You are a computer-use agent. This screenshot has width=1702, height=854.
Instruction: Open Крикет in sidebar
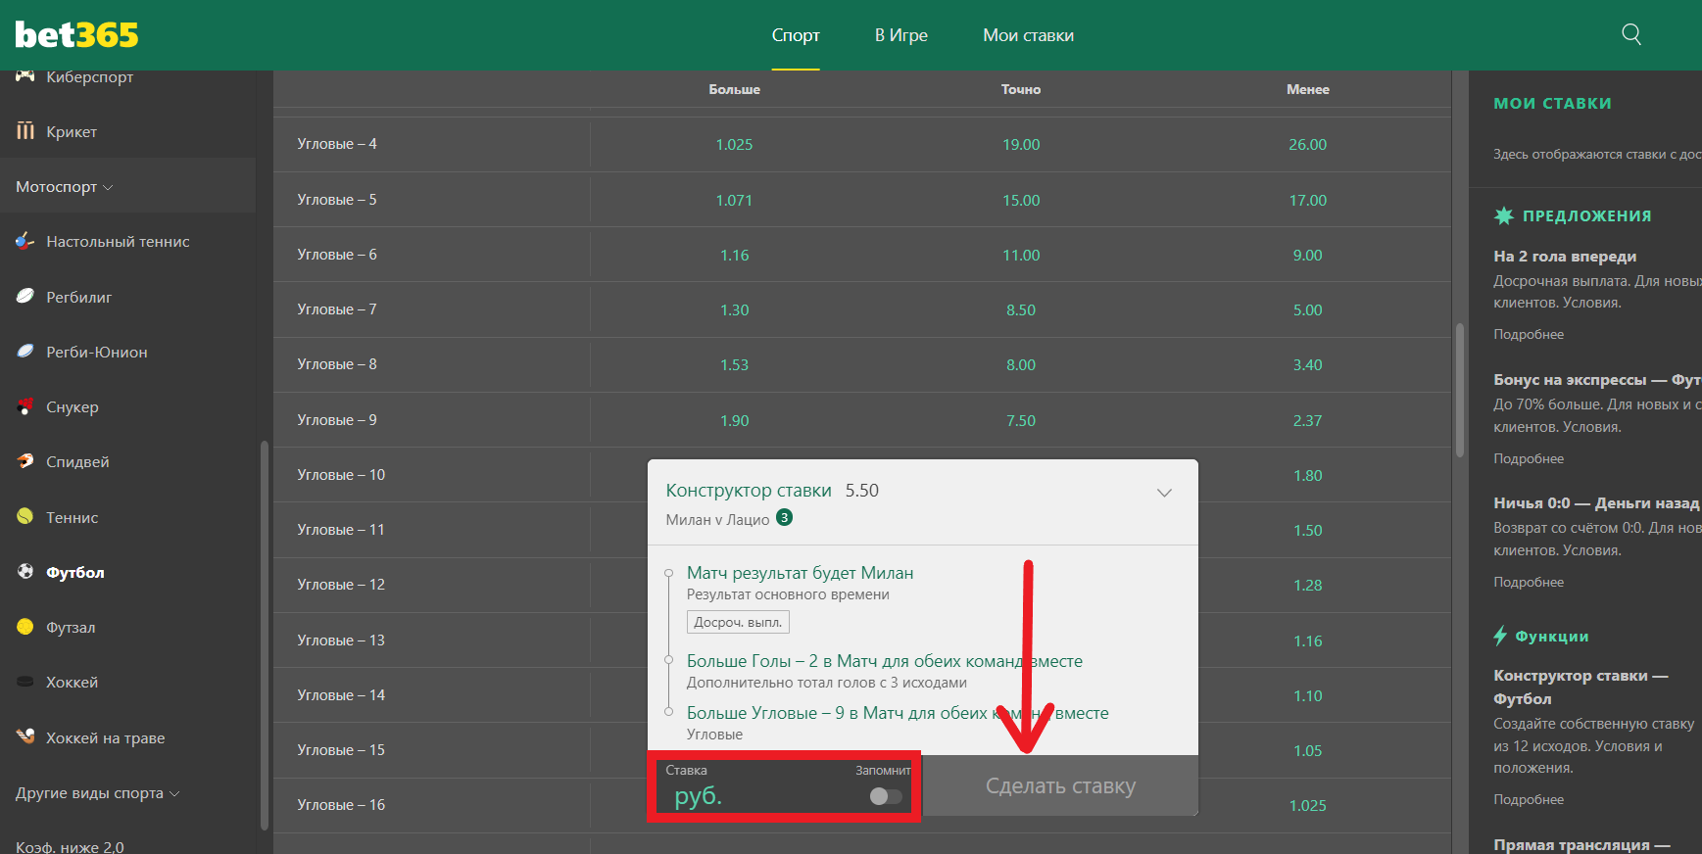tap(72, 131)
